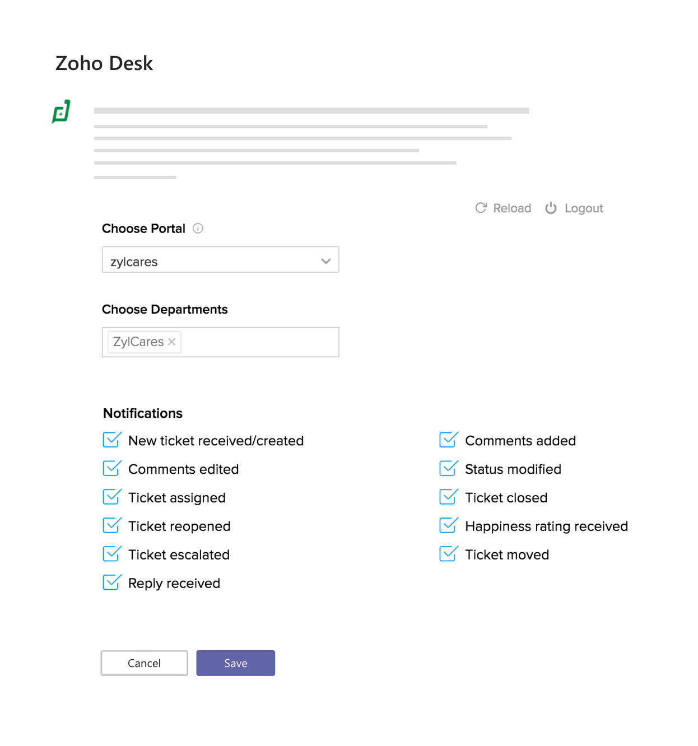698x746 pixels.
Task: Disable Status modified notifications
Action: [448, 469]
